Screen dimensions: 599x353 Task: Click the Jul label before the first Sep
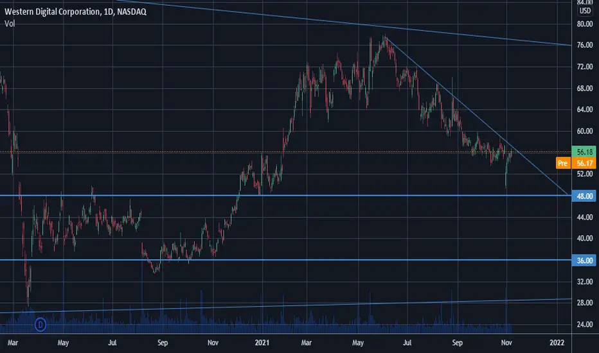tap(112, 343)
